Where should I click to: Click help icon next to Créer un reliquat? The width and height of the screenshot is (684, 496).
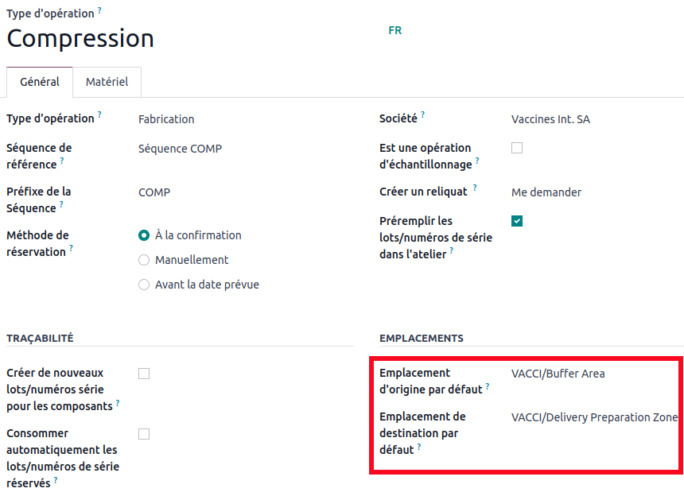tap(475, 188)
